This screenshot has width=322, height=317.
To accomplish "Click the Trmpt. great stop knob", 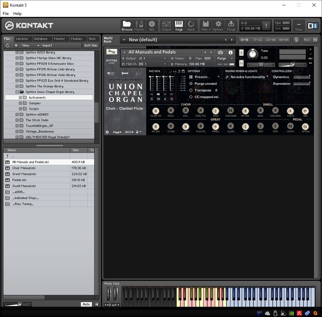I will coord(186,127).
